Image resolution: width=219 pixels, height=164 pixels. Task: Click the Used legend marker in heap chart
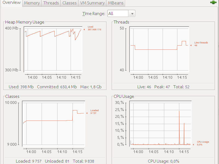tap(84, 30)
